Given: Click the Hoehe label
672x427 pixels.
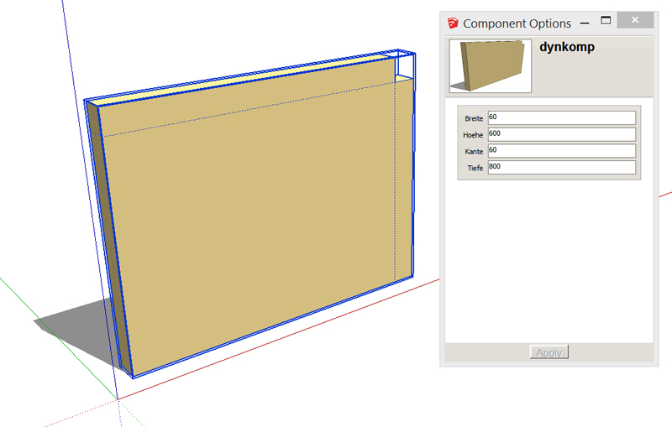Looking at the screenshot, I should (x=473, y=135).
